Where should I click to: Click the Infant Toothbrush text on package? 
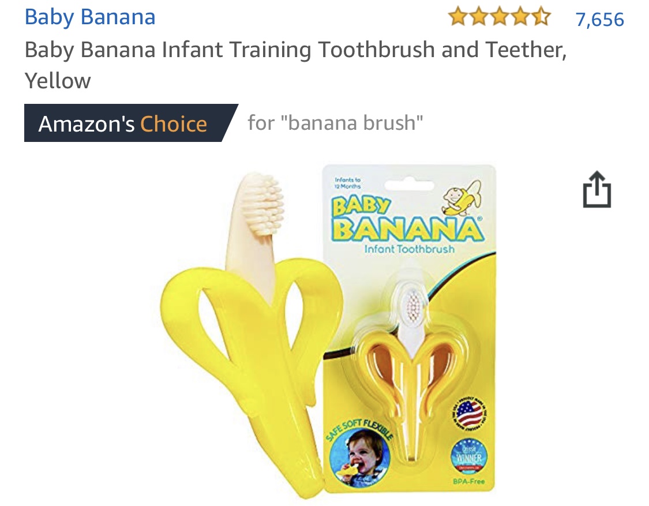(x=410, y=249)
